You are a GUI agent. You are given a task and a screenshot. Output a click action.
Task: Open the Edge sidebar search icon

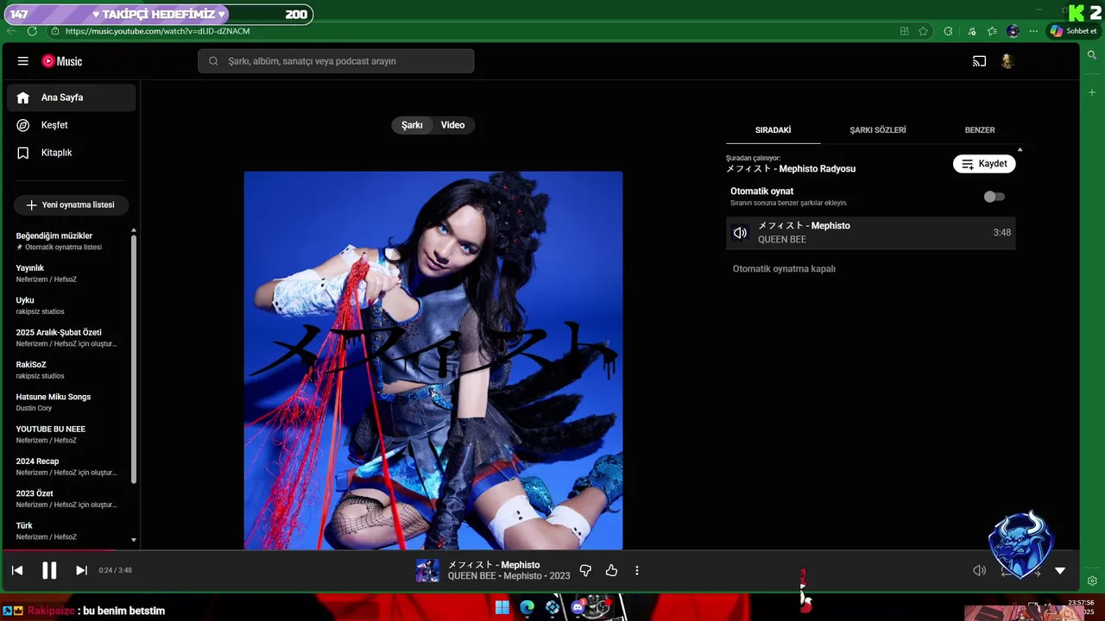(1092, 55)
